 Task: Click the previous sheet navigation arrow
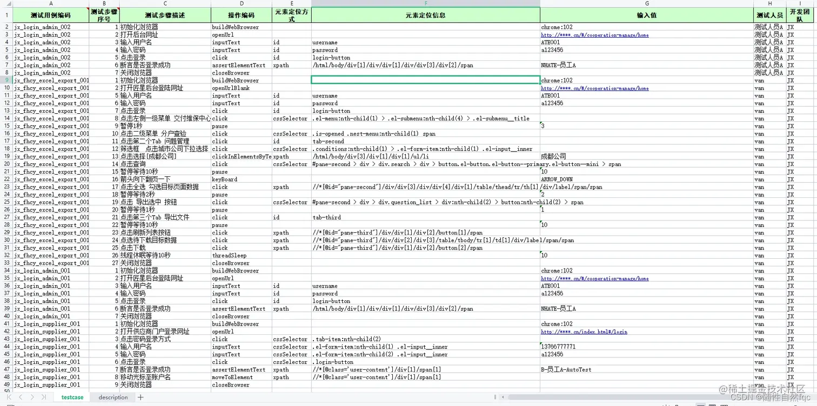[21, 397]
